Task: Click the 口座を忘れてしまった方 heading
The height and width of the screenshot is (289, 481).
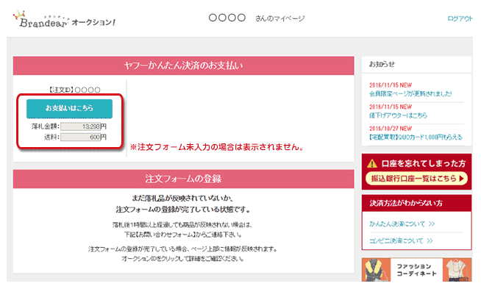Action: [x=423, y=163]
